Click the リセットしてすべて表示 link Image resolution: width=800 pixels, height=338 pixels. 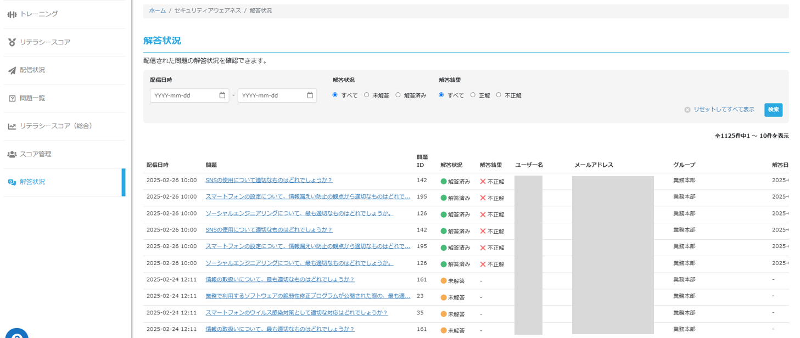click(x=724, y=110)
